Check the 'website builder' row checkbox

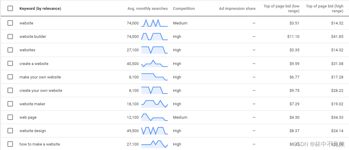point(10,36)
